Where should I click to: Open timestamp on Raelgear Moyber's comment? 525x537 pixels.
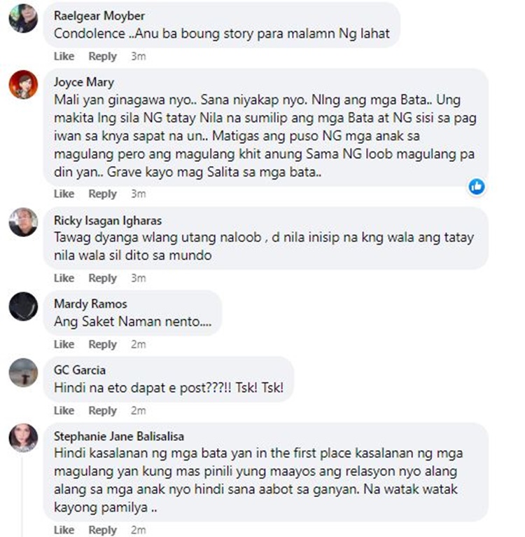(139, 56)
